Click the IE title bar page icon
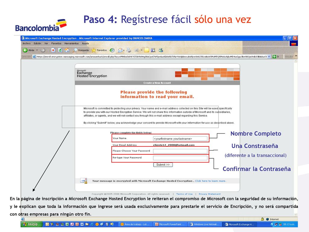 point(23,38)
